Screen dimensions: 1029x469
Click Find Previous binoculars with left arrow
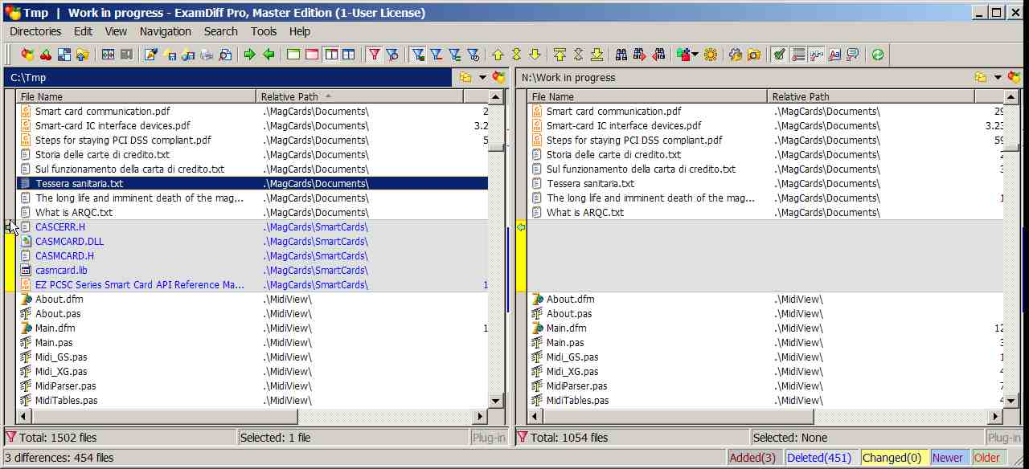point(658,55)
